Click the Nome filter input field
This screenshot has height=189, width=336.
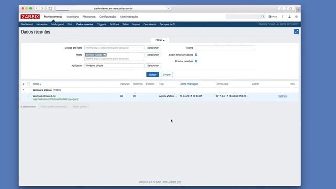click(x=225, y=48)
